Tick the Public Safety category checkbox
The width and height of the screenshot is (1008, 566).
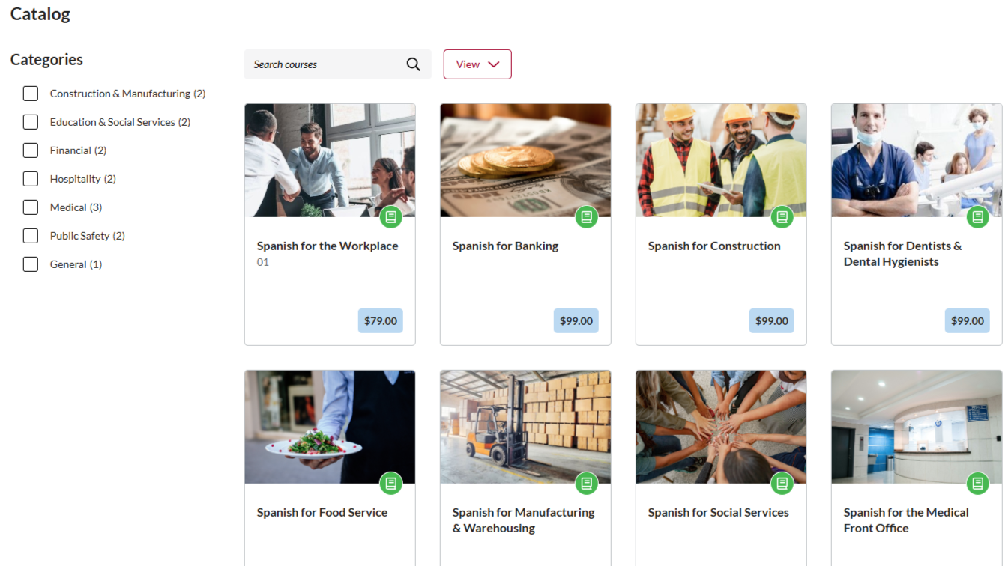[x=31, y=236]
